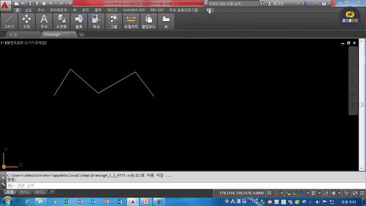Click the coordinates readout 178.1154, 310.2578, 0.0000
Image resolution: width=366 pixels, height=206 pixels.
point(241,193)
